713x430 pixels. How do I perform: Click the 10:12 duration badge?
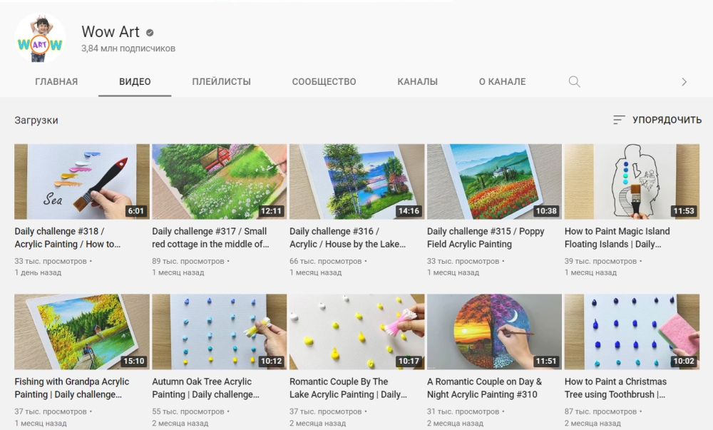[x=271, y=361]
